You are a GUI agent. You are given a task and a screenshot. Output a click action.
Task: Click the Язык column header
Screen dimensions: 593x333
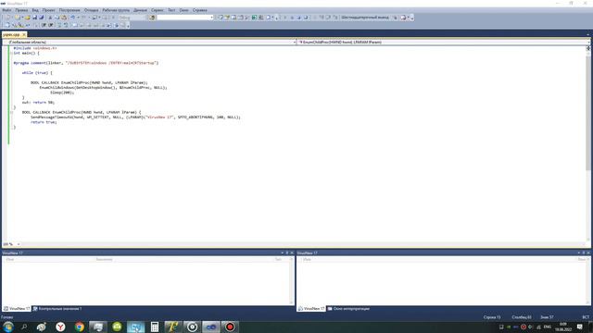tap(581, 259)
